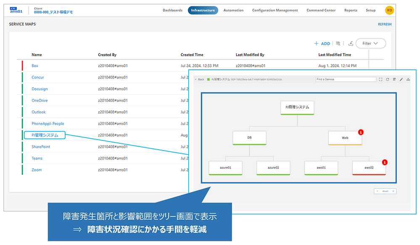Open the PJ管理システム service map link
This screenshot has width=420, height=245.
click(x=45, y=135)
